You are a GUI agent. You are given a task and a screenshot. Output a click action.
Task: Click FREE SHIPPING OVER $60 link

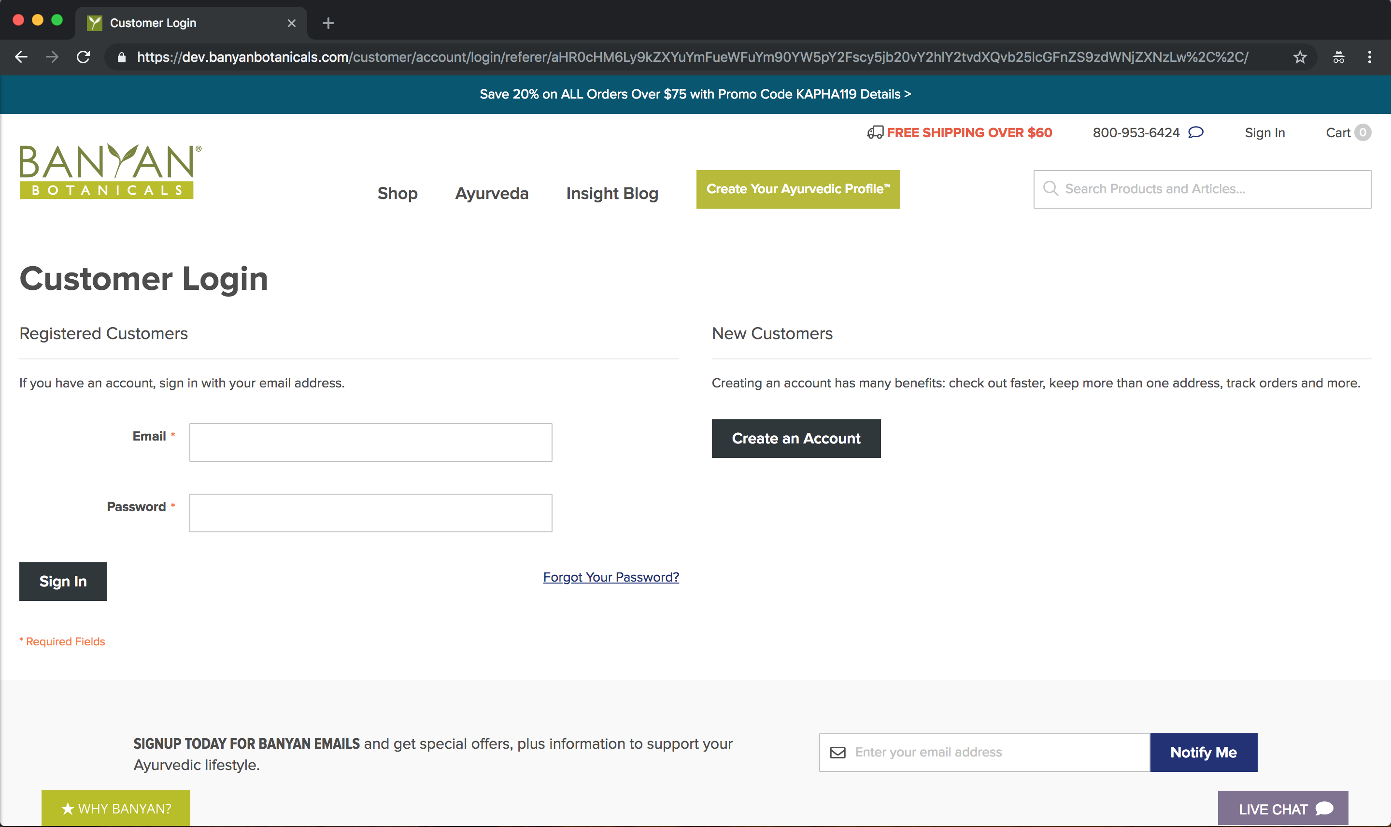pyautogui.click(x=969, y=133)
